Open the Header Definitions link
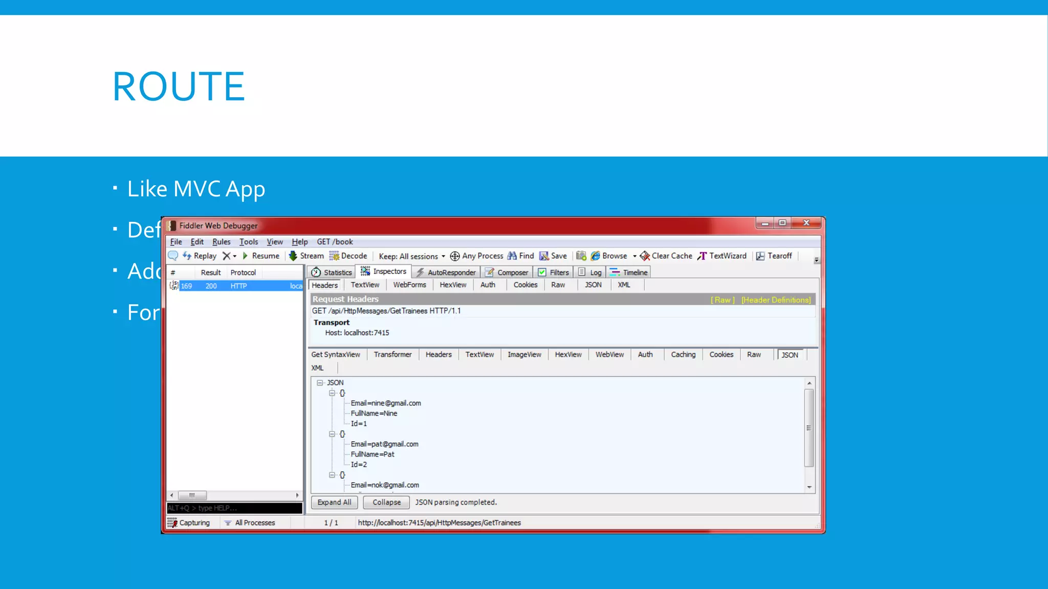1048x589 pixels. (776, 300)
